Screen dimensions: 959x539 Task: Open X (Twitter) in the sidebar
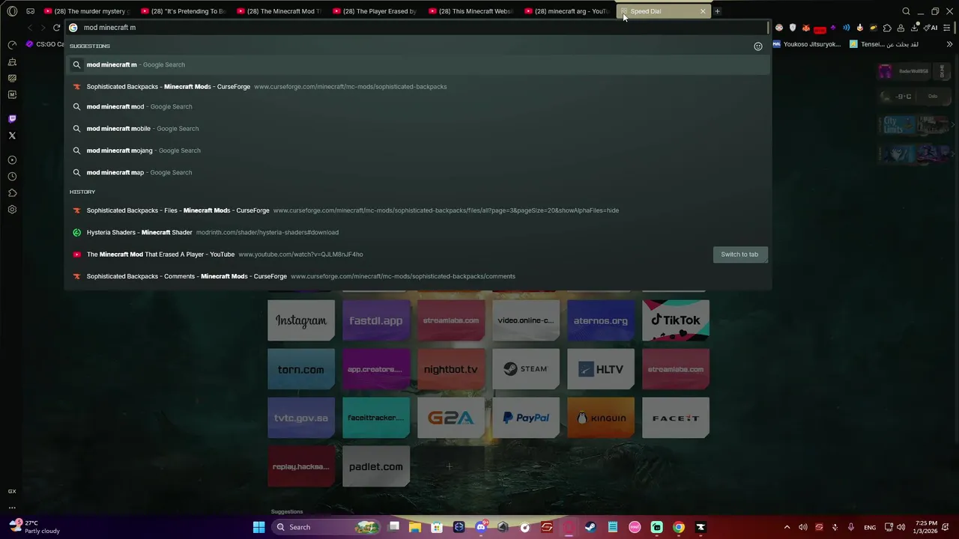[x=12, y=135]
